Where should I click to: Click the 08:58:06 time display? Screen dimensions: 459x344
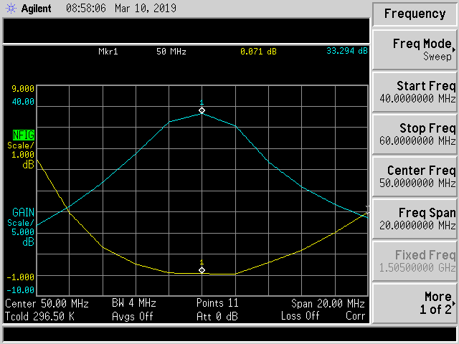[86, 8]
